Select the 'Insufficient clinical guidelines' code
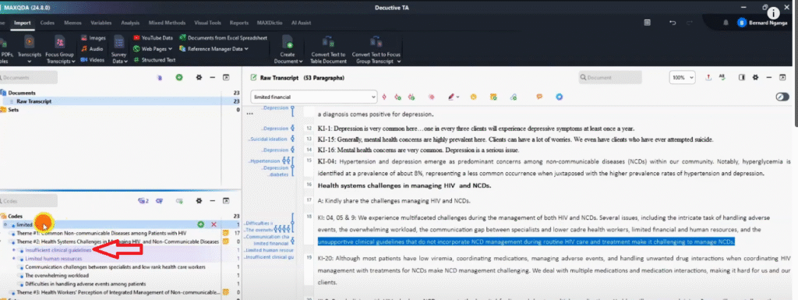Viewport: 798px width, 300px height. click(x=58, y=250)
